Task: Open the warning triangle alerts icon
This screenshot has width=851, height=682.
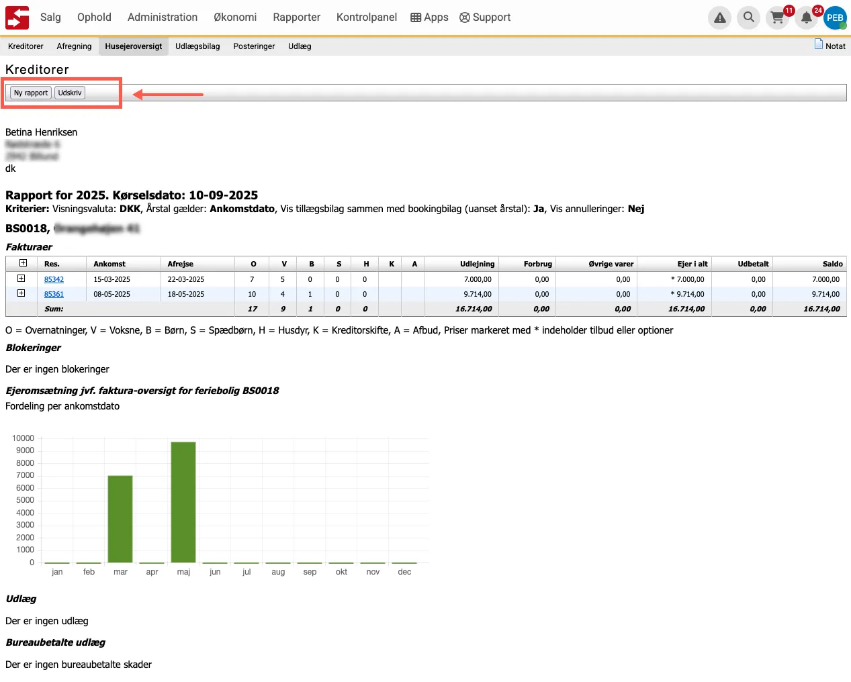Action: [x=719, y=18]
